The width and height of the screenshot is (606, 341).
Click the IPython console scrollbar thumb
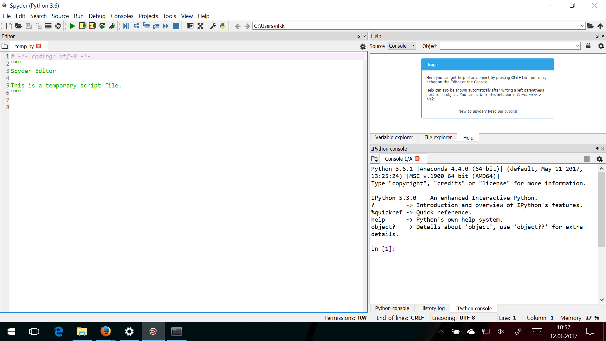click(602, 210)
